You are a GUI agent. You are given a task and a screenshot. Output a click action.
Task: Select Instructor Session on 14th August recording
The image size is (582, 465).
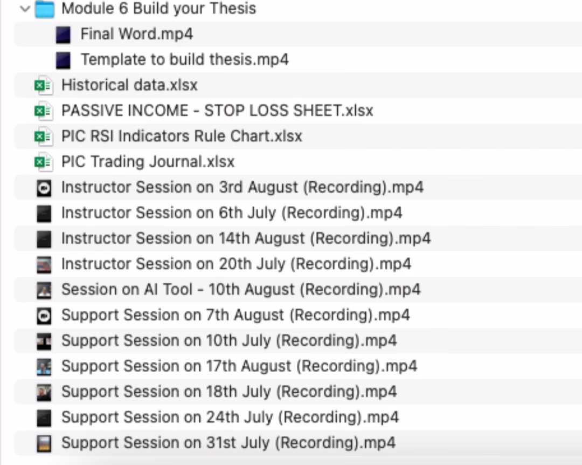(x=246, y=238)
